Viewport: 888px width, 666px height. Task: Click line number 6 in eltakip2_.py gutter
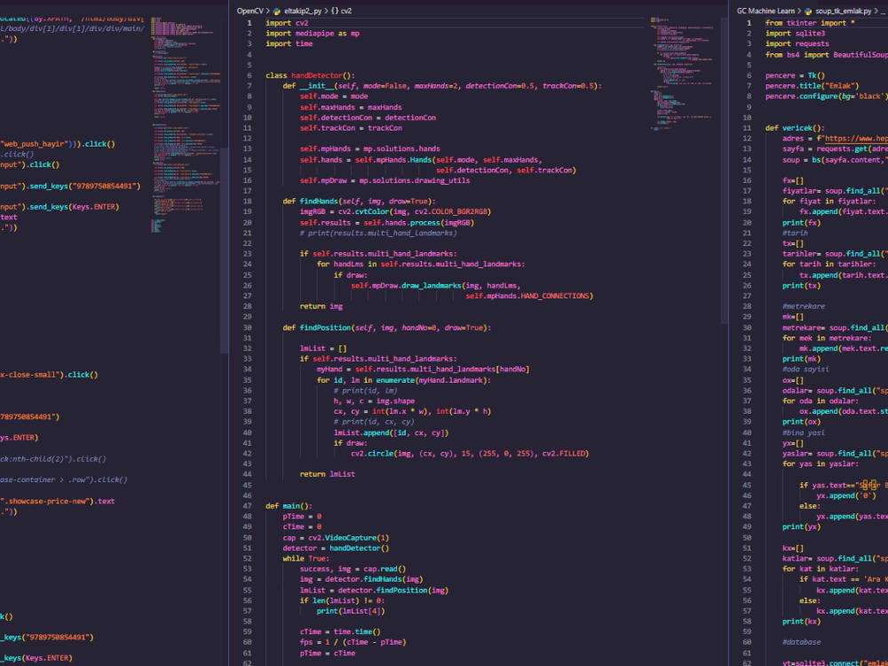(250, 75)
